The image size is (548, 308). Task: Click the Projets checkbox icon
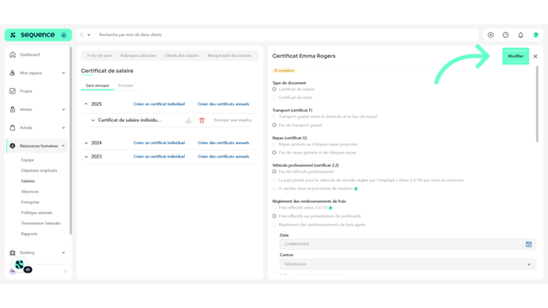(x=13, y=92)
